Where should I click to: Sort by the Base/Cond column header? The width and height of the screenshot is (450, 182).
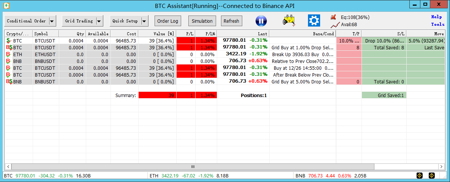pyautogui.click(x=303, y=34)
